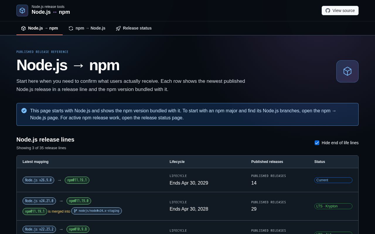The height and width of the screenshot is (234, 375).
Task: Click the published releases count 14
Action: click(254, 183)
